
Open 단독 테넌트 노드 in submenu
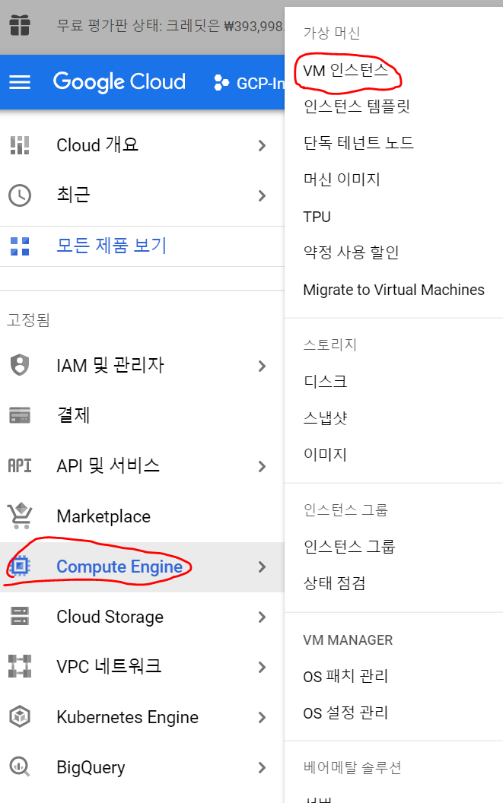pyautogui.click(x=358, y=143)
